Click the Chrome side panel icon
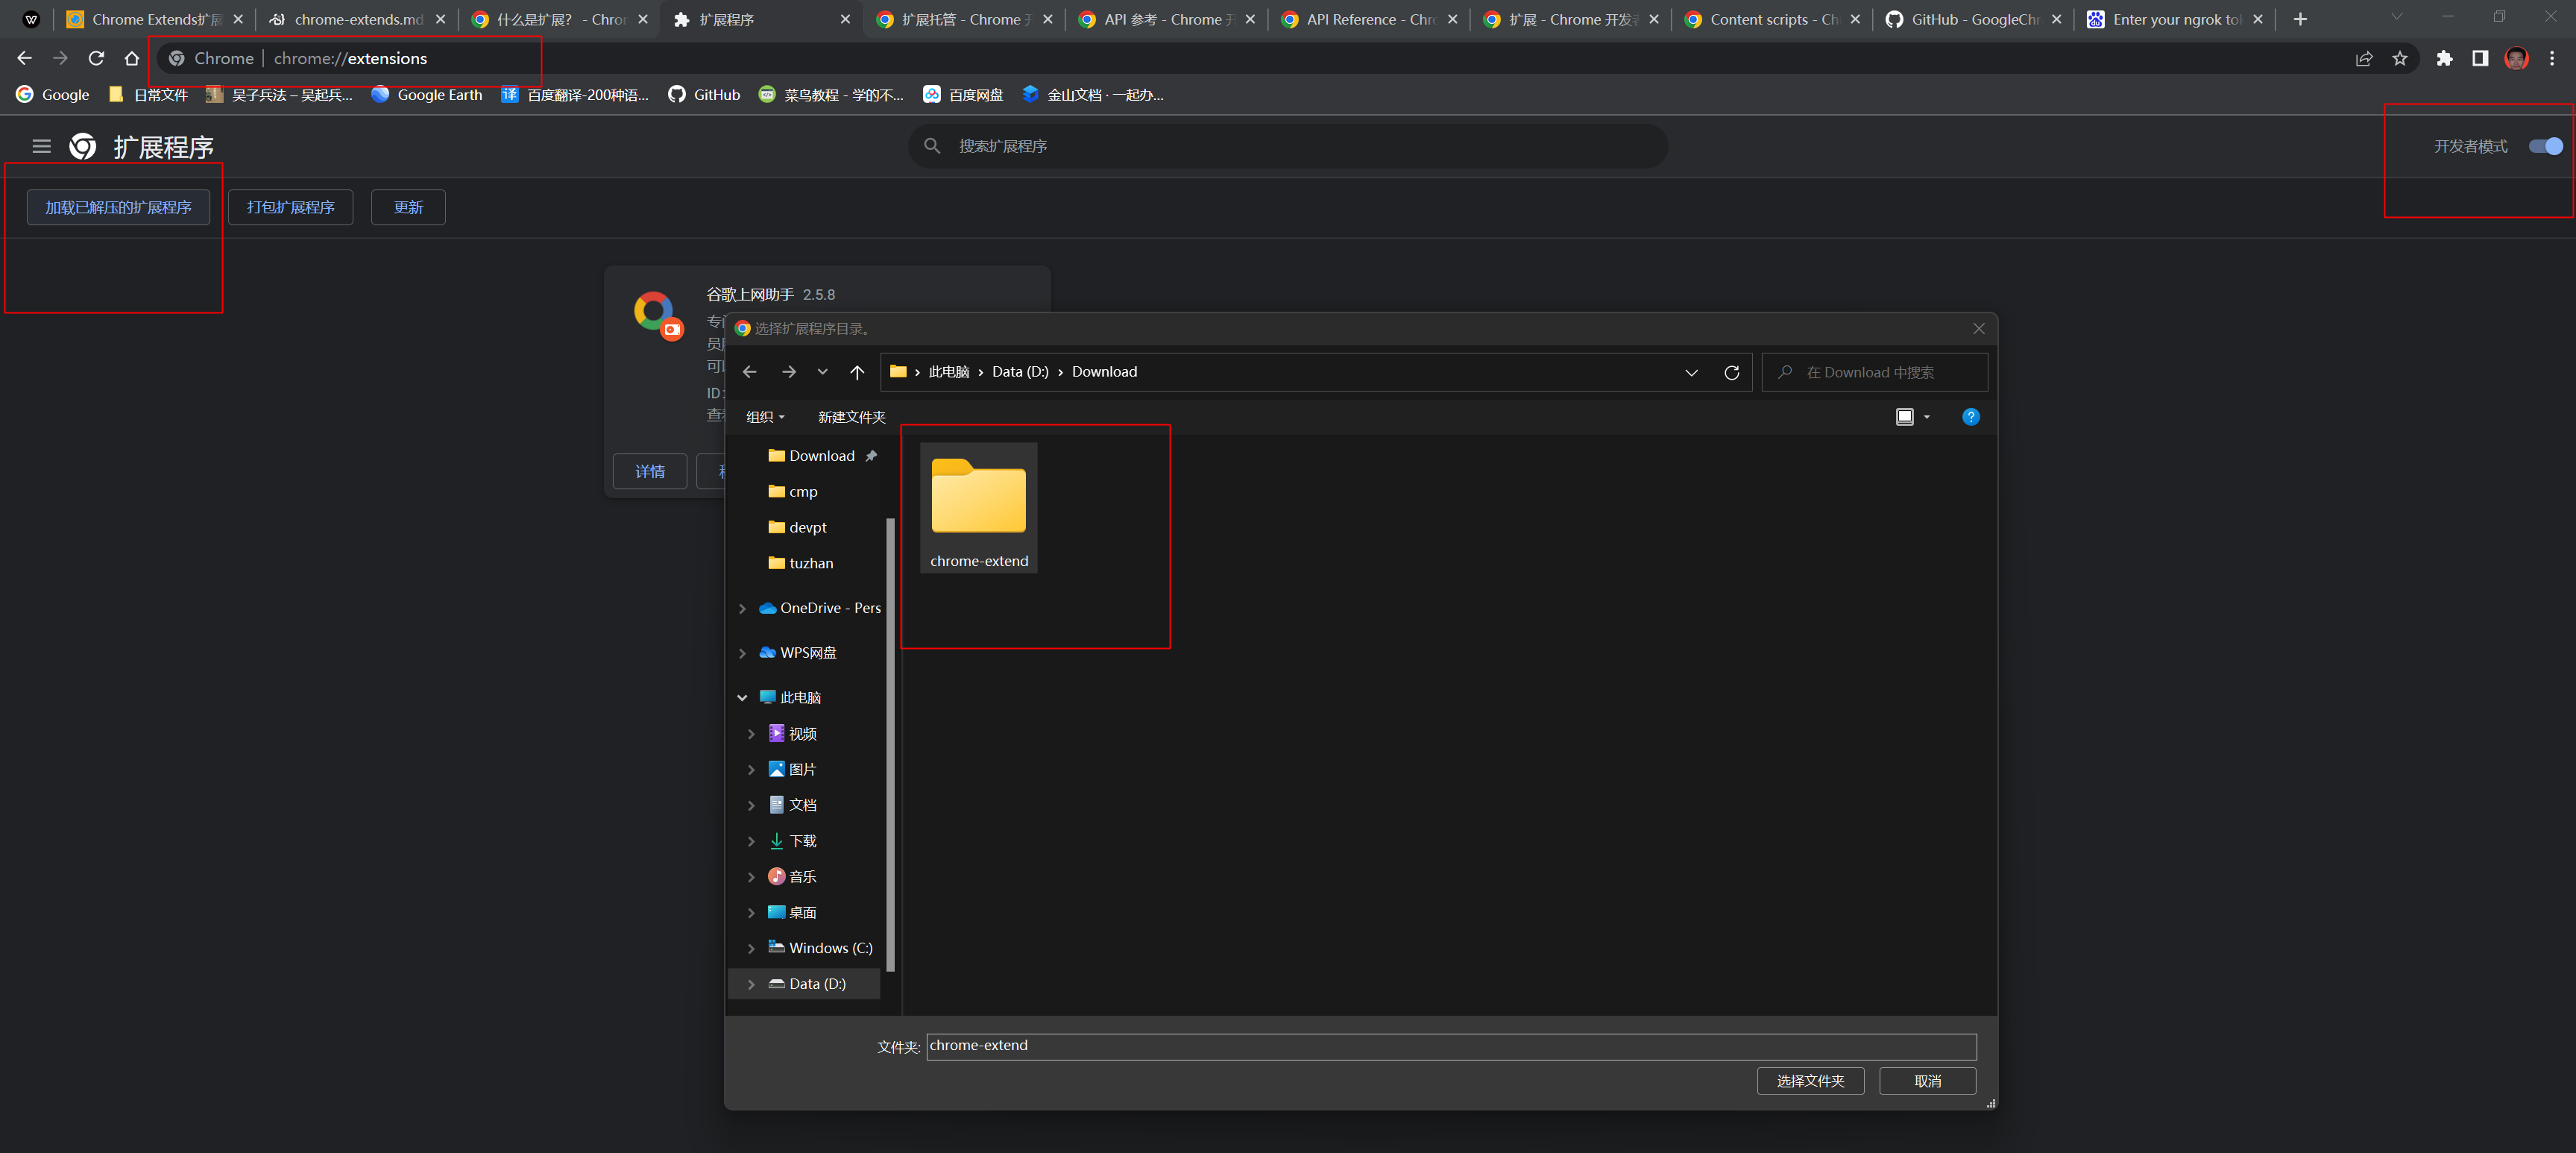The width and height of the screenshot is (2576, 1153). pos(2480,59)
